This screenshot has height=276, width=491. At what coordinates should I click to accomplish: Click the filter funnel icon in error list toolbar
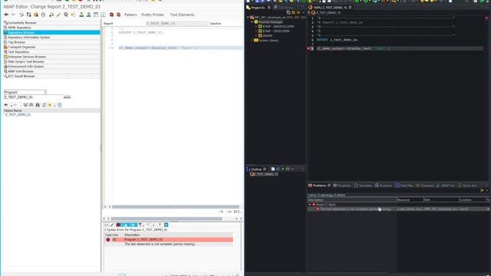[140, 225]
